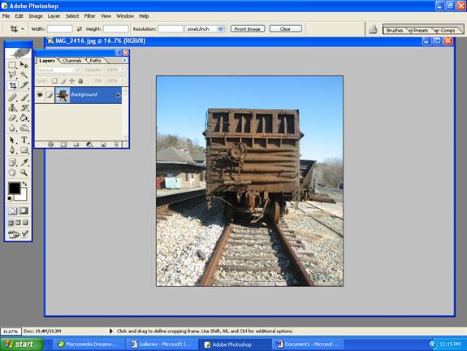
Task: Switch to Standard edit mode
Action: pos(12,210)
